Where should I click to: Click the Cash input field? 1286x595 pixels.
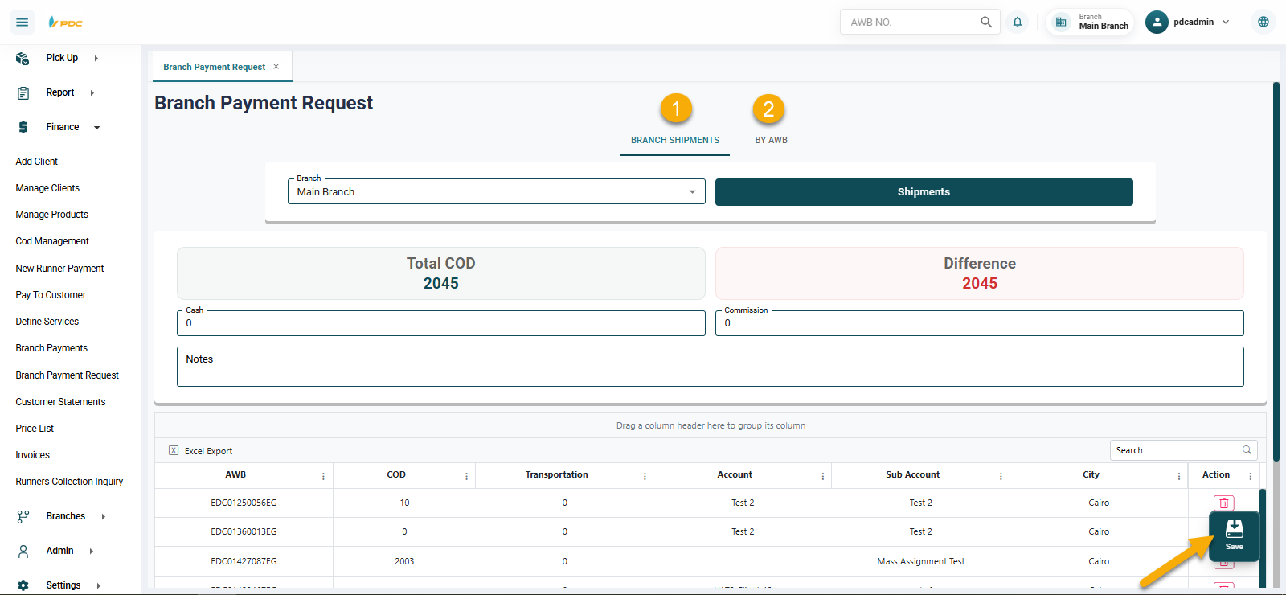point(441,323)
